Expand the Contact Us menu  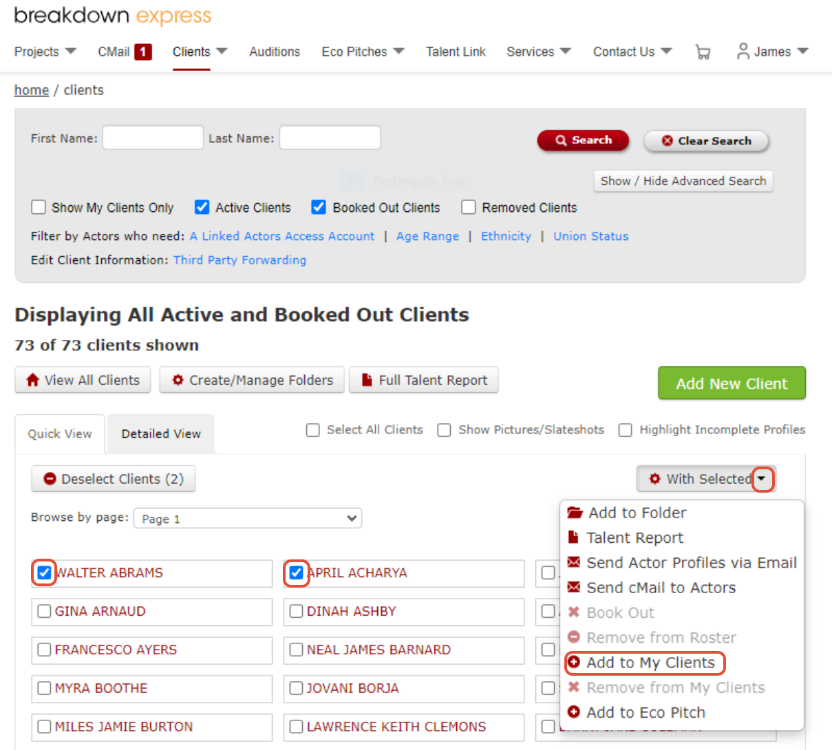point(632,52)
